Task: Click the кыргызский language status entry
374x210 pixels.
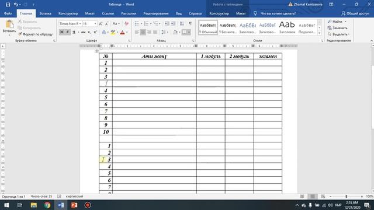Action: click(x=74, y=197)
